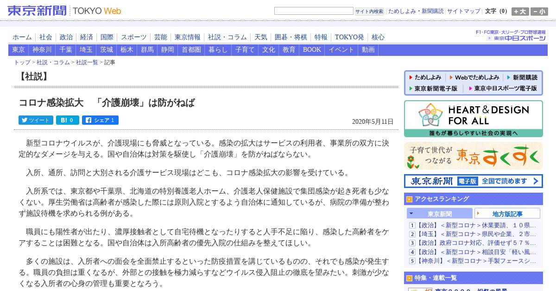
Task: Increase text size with ＋大 button
Action: tap(520, 12)
